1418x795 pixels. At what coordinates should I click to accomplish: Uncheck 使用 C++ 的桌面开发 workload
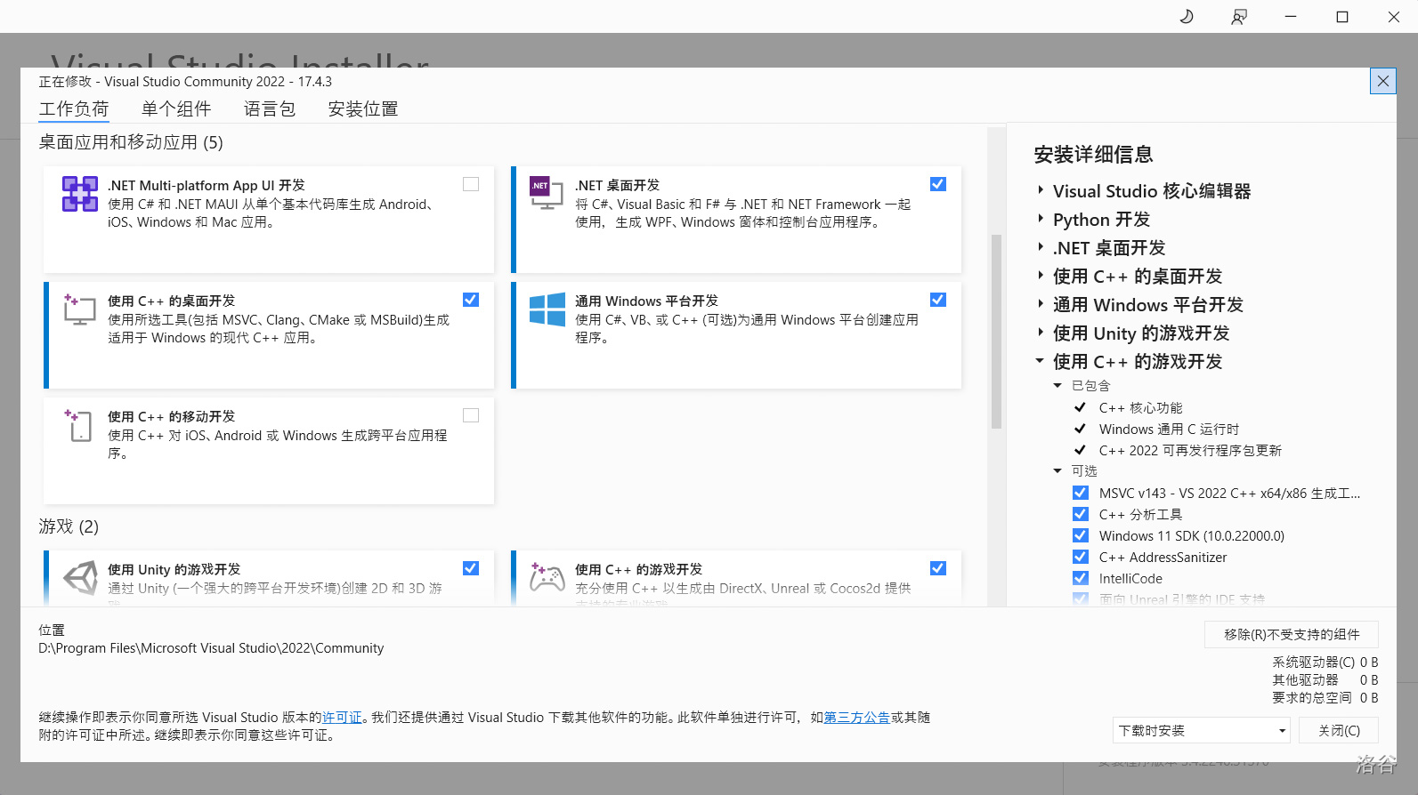tap(471, 300)
